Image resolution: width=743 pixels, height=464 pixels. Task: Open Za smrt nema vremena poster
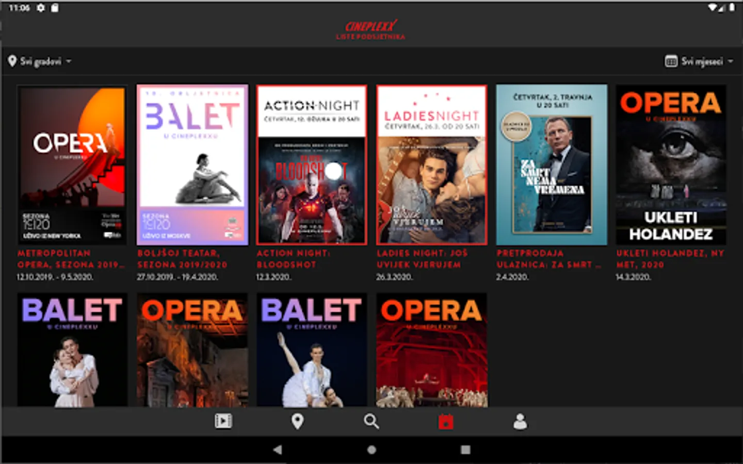pos(551,165)
